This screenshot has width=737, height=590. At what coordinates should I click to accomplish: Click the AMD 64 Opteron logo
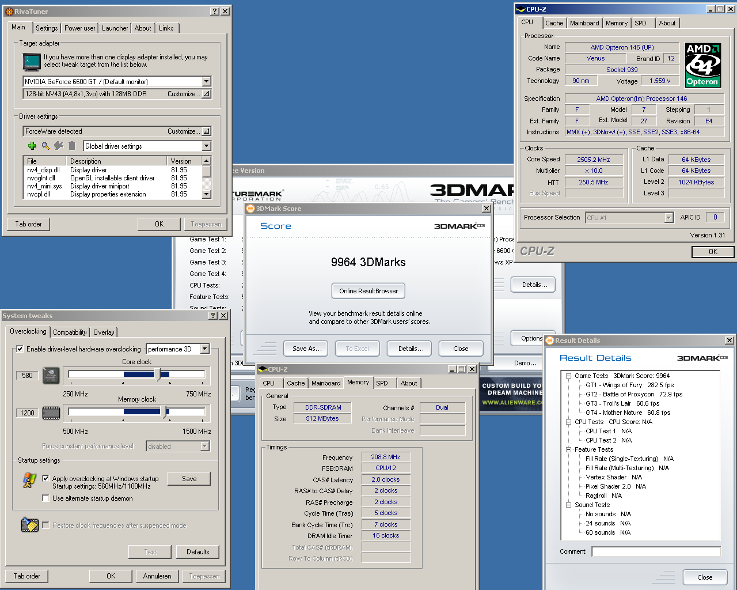[702, 65]
